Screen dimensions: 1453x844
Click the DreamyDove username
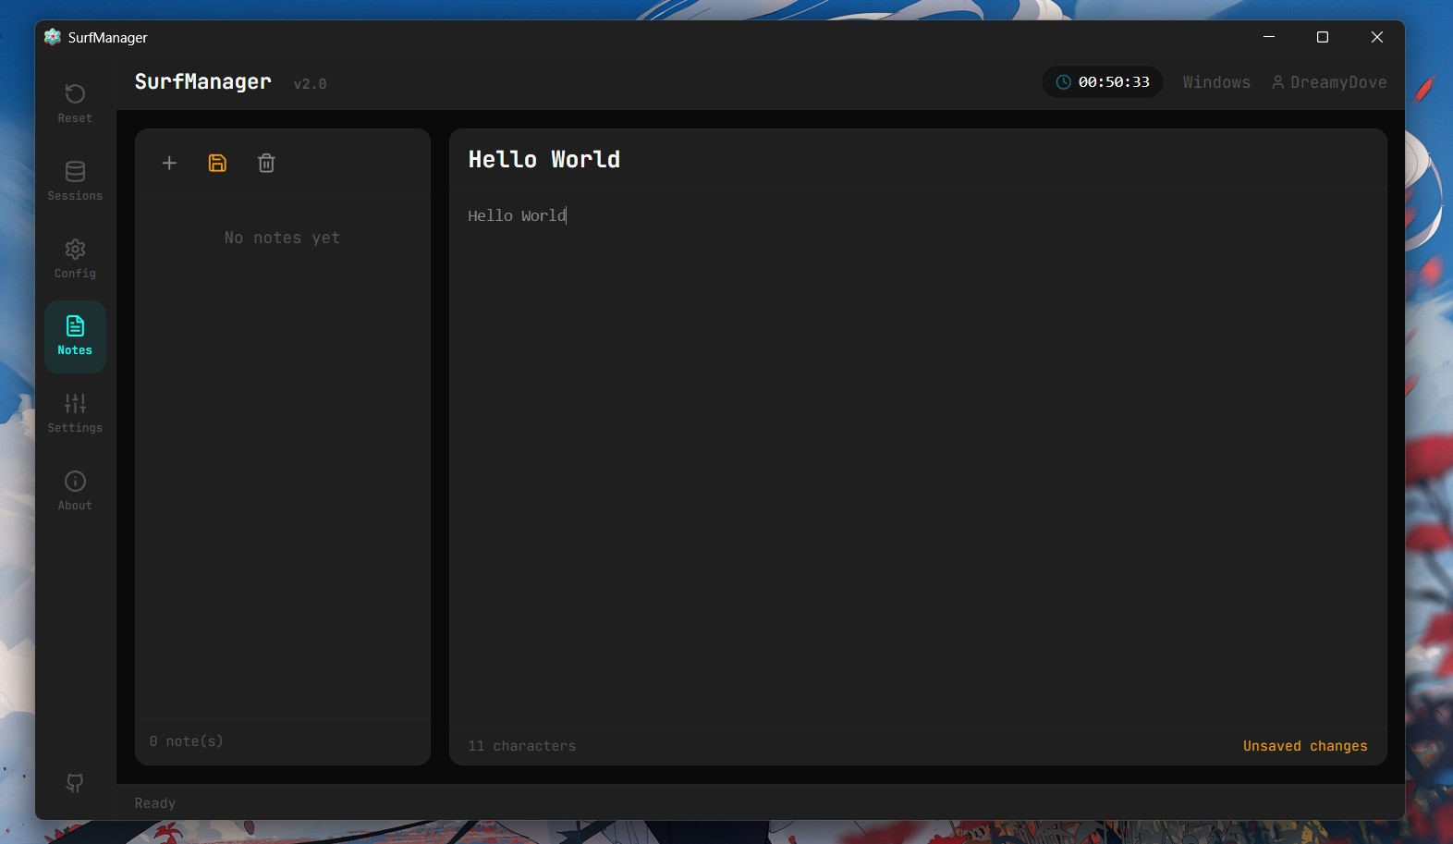1338,82
